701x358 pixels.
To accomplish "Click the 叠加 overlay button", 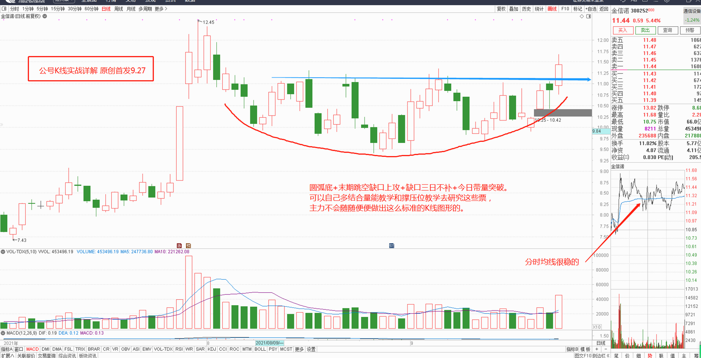I will (514, 9).
